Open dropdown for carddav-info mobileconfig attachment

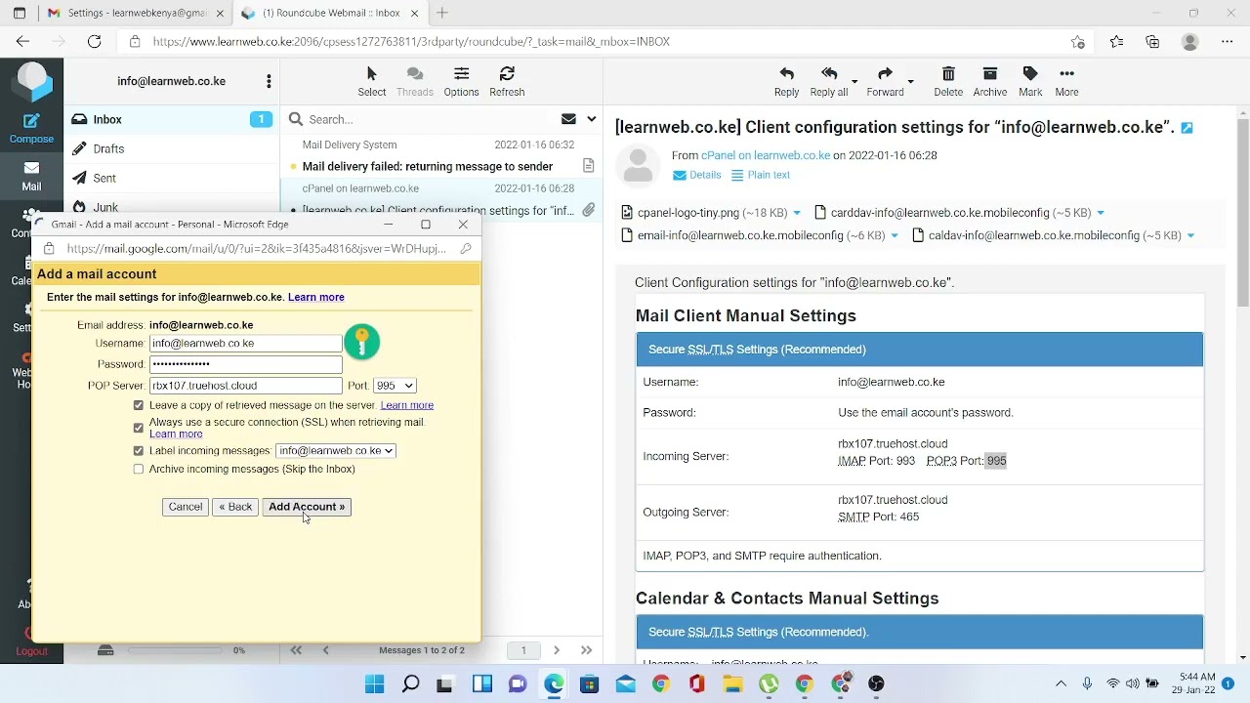[x=1100, y=213]
